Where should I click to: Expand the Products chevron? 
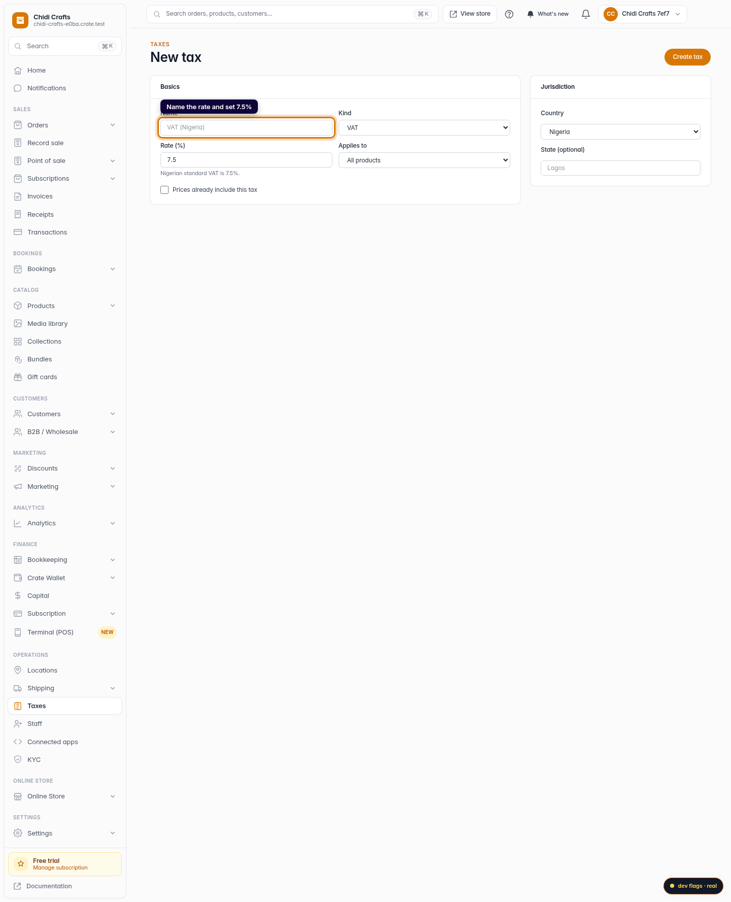(113, 306)
